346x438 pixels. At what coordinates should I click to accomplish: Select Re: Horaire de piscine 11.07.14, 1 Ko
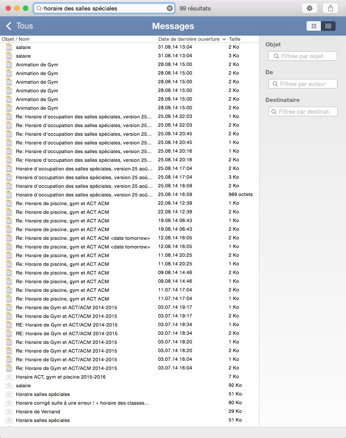pos(129,299)
